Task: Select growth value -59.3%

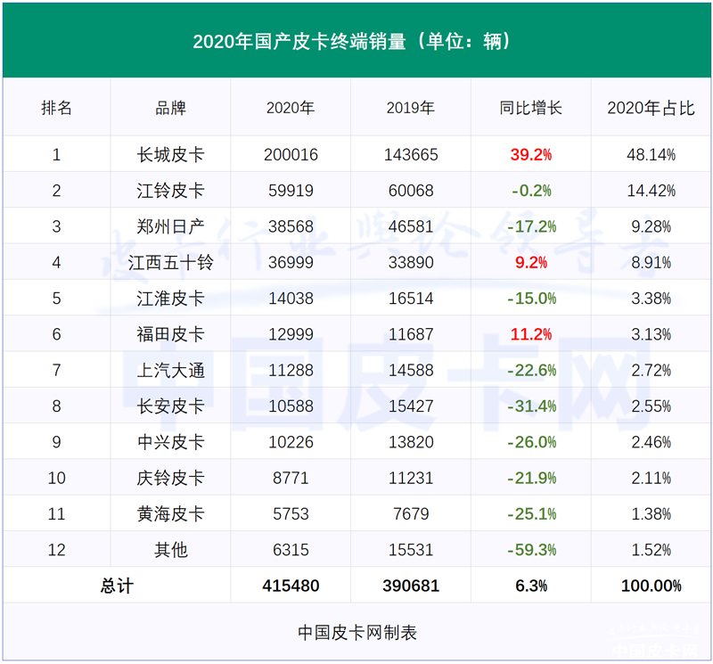Action: [x=531, y=550]
